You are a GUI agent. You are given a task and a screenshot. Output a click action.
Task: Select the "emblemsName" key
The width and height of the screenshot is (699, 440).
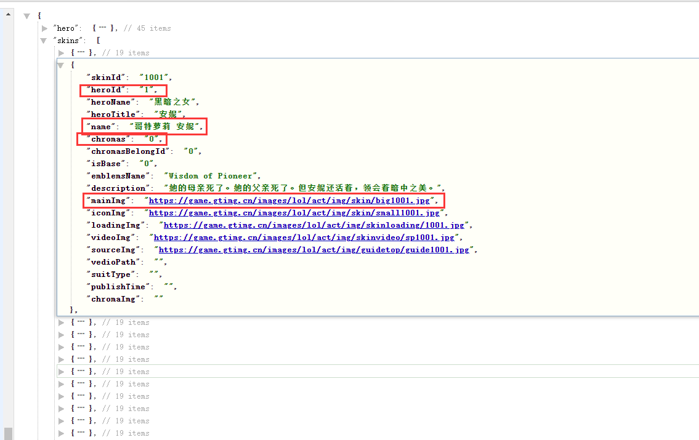pos(118,177)
